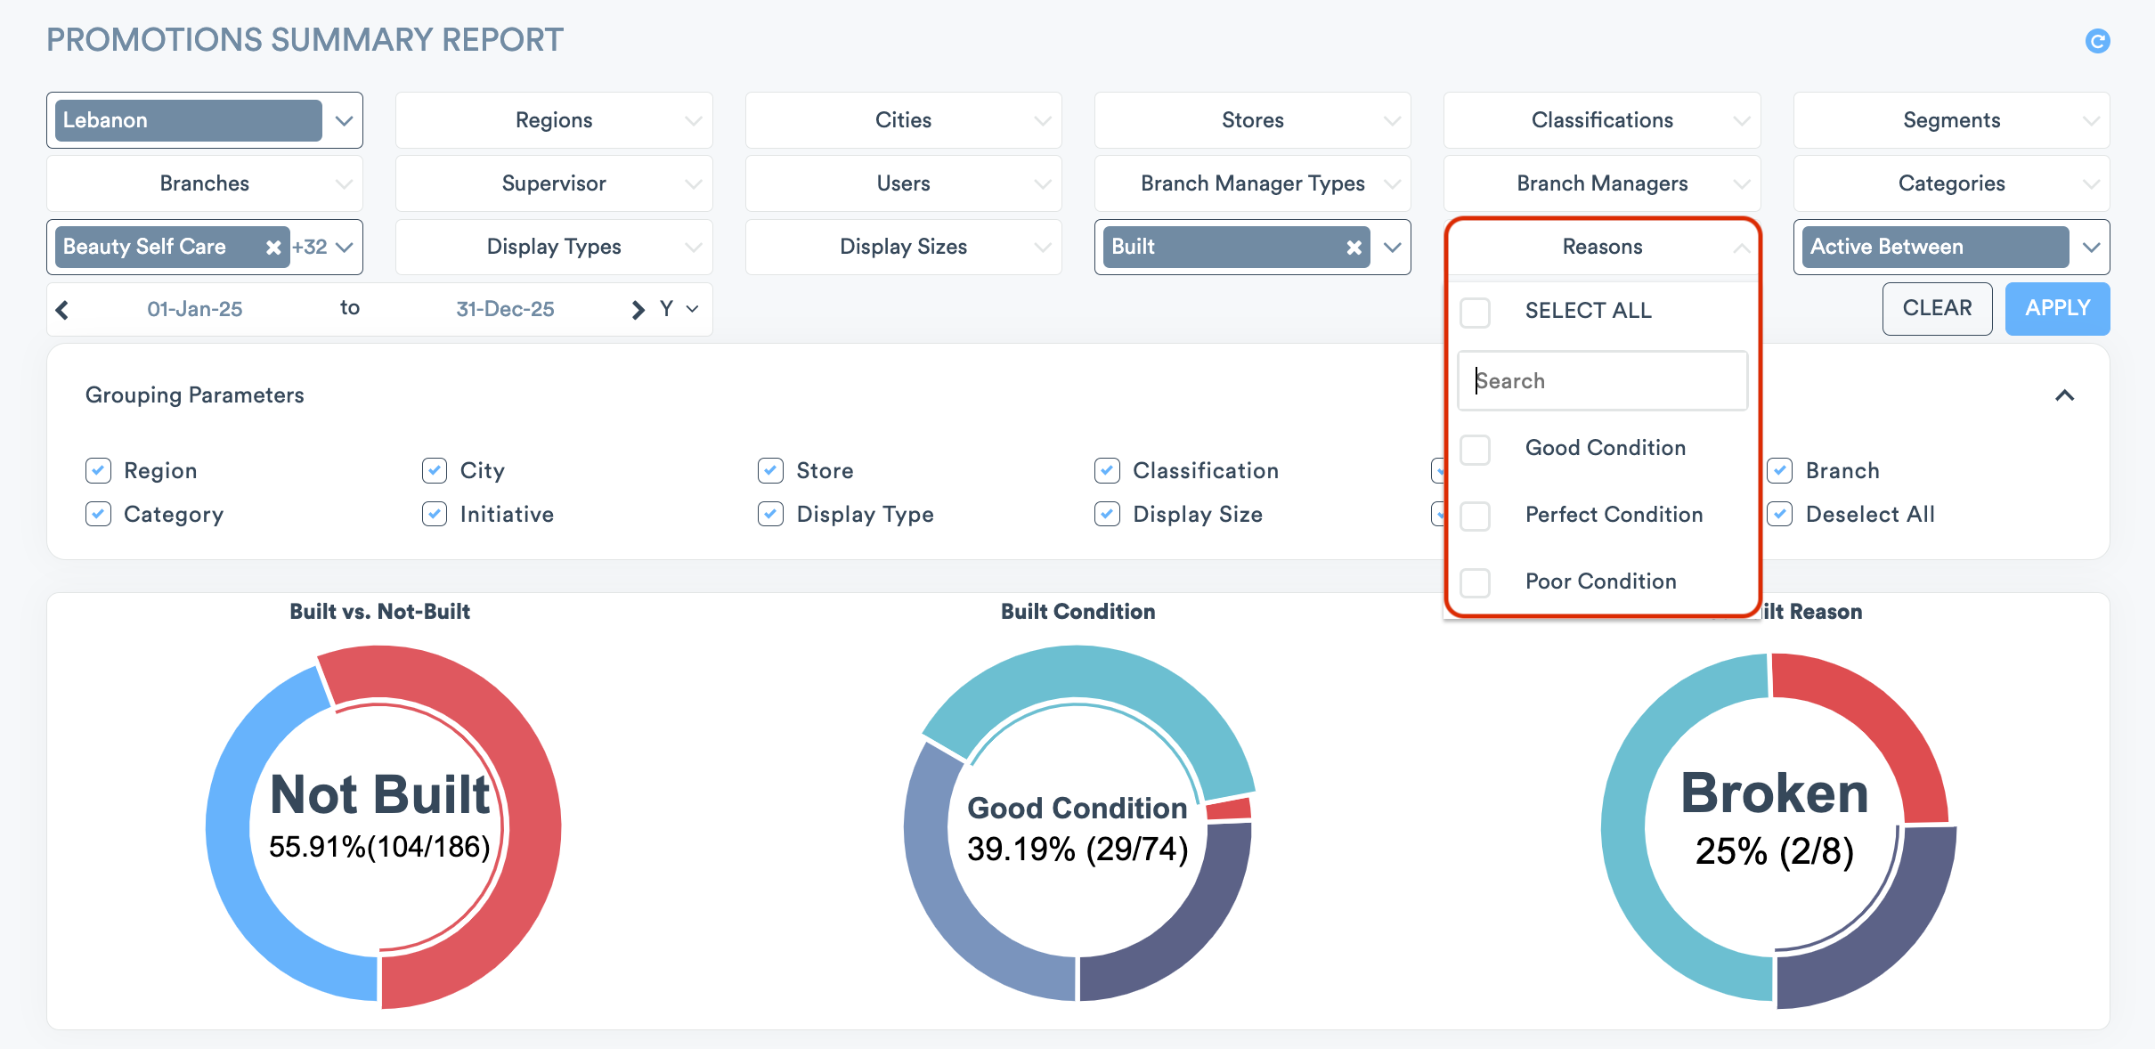Check the Good Condition option
2155x1049 pixels.
tap(1476, 449)
